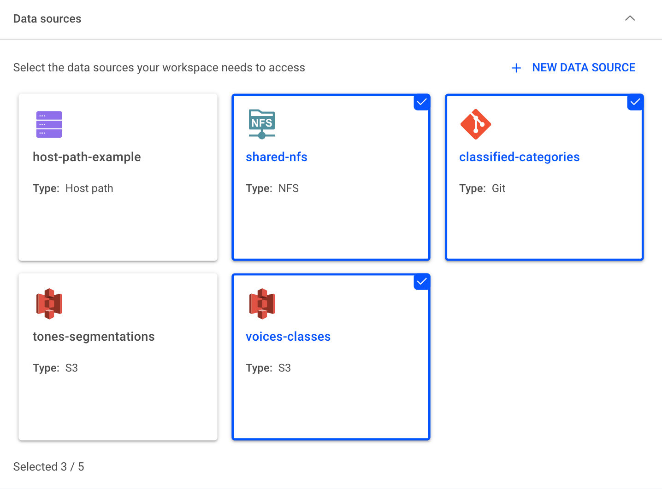Click the Type: Host path label
Screen dimensions: 662x489
coord(73,188)
